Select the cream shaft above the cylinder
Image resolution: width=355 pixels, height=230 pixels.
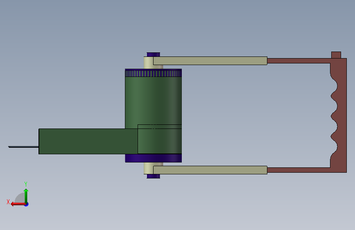(149, 63)
